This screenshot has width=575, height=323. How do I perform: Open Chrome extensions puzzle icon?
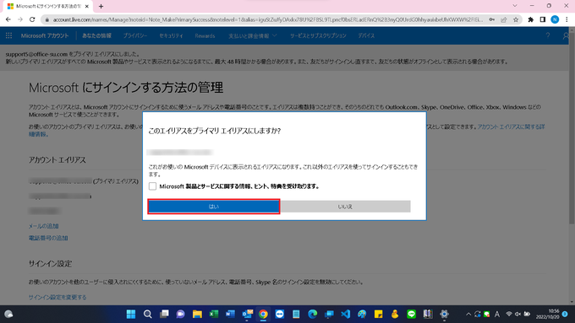tap(531, 19)
